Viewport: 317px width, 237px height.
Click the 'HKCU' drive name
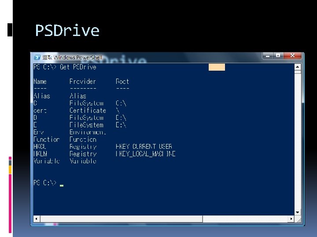click(40, 147)
